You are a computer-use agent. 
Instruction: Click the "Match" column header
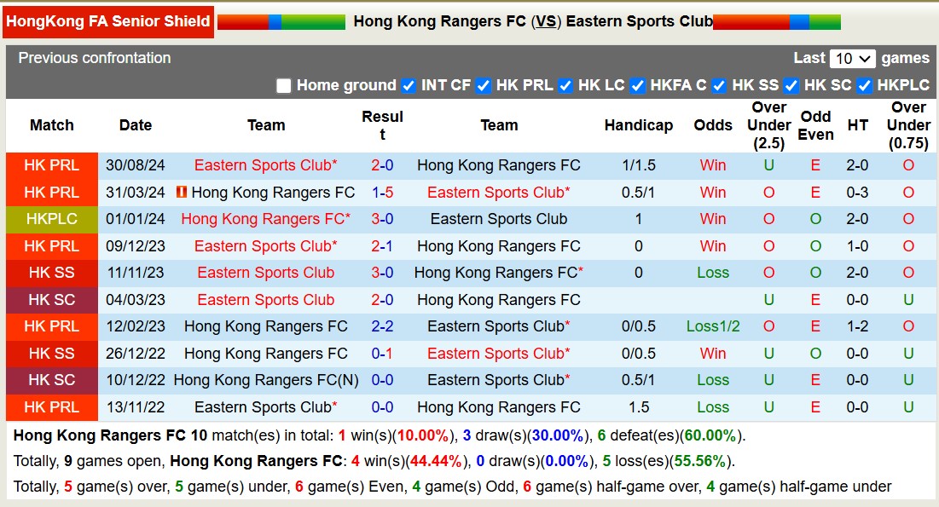51,124
